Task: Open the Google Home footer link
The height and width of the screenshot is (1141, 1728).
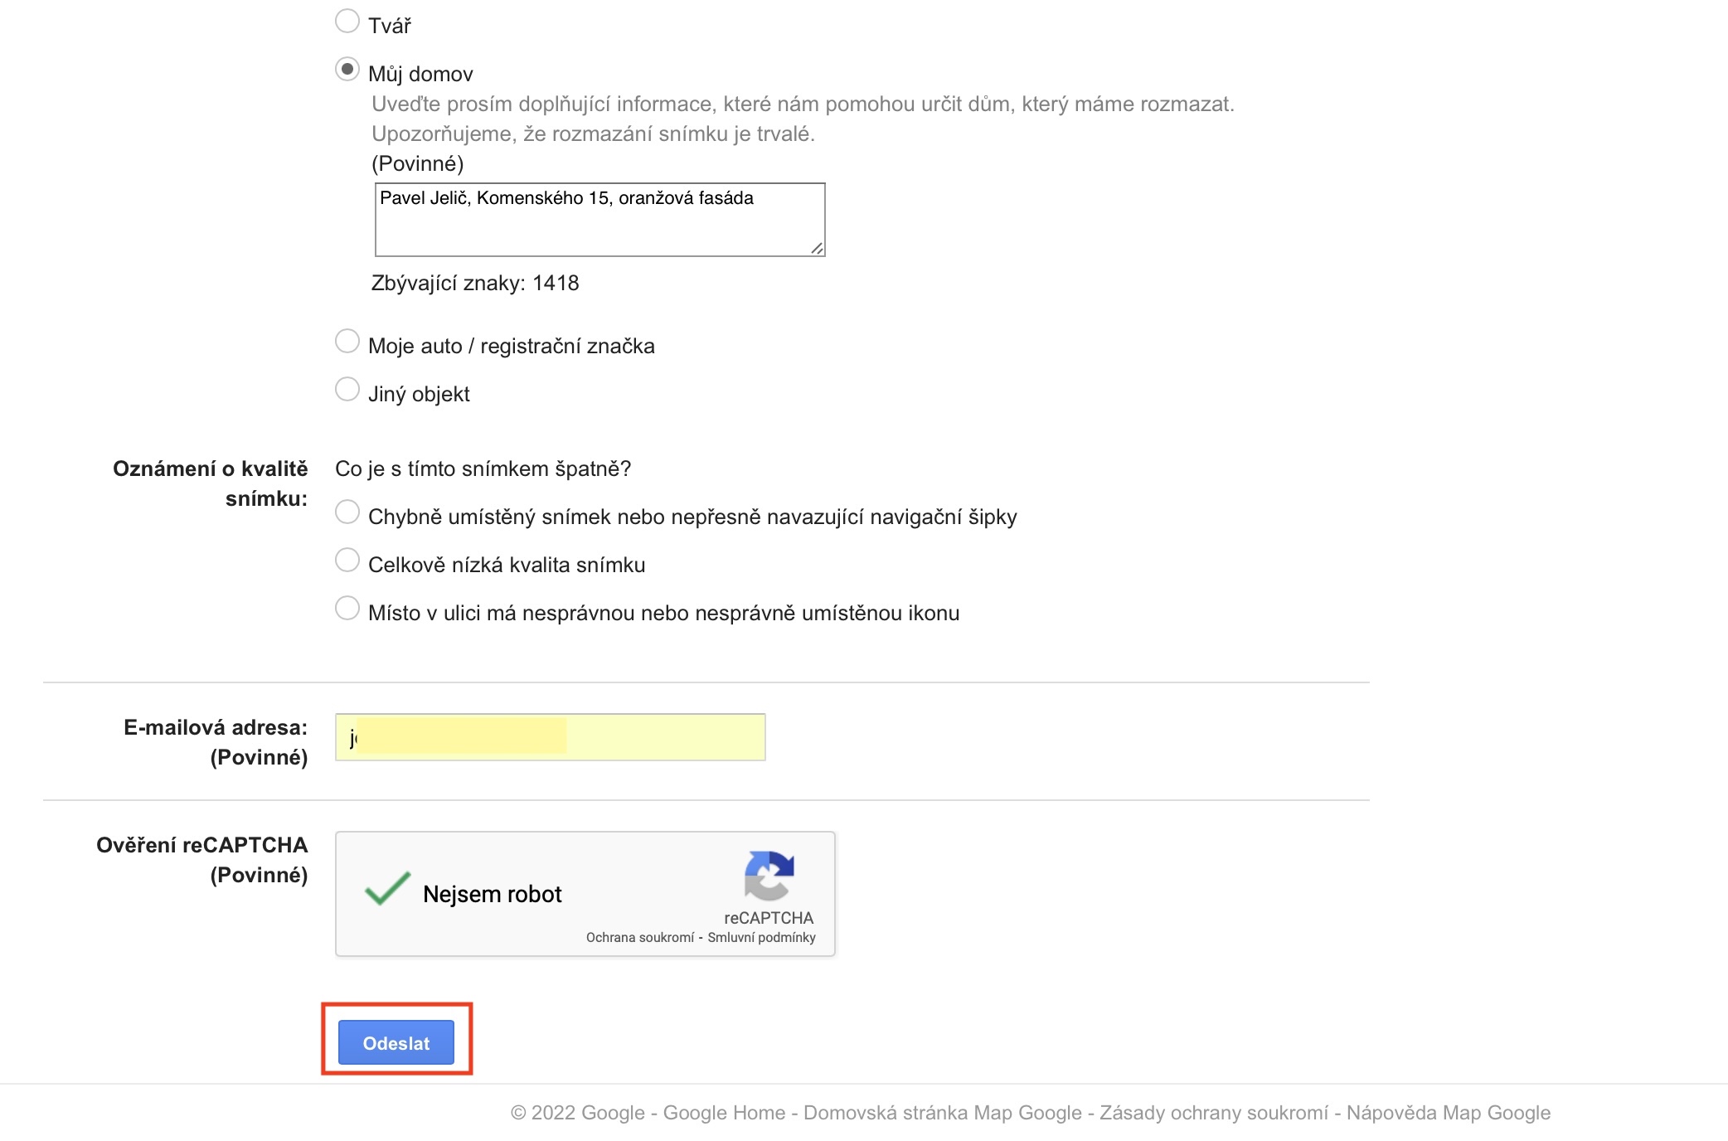Action: tap(724, 1113)
